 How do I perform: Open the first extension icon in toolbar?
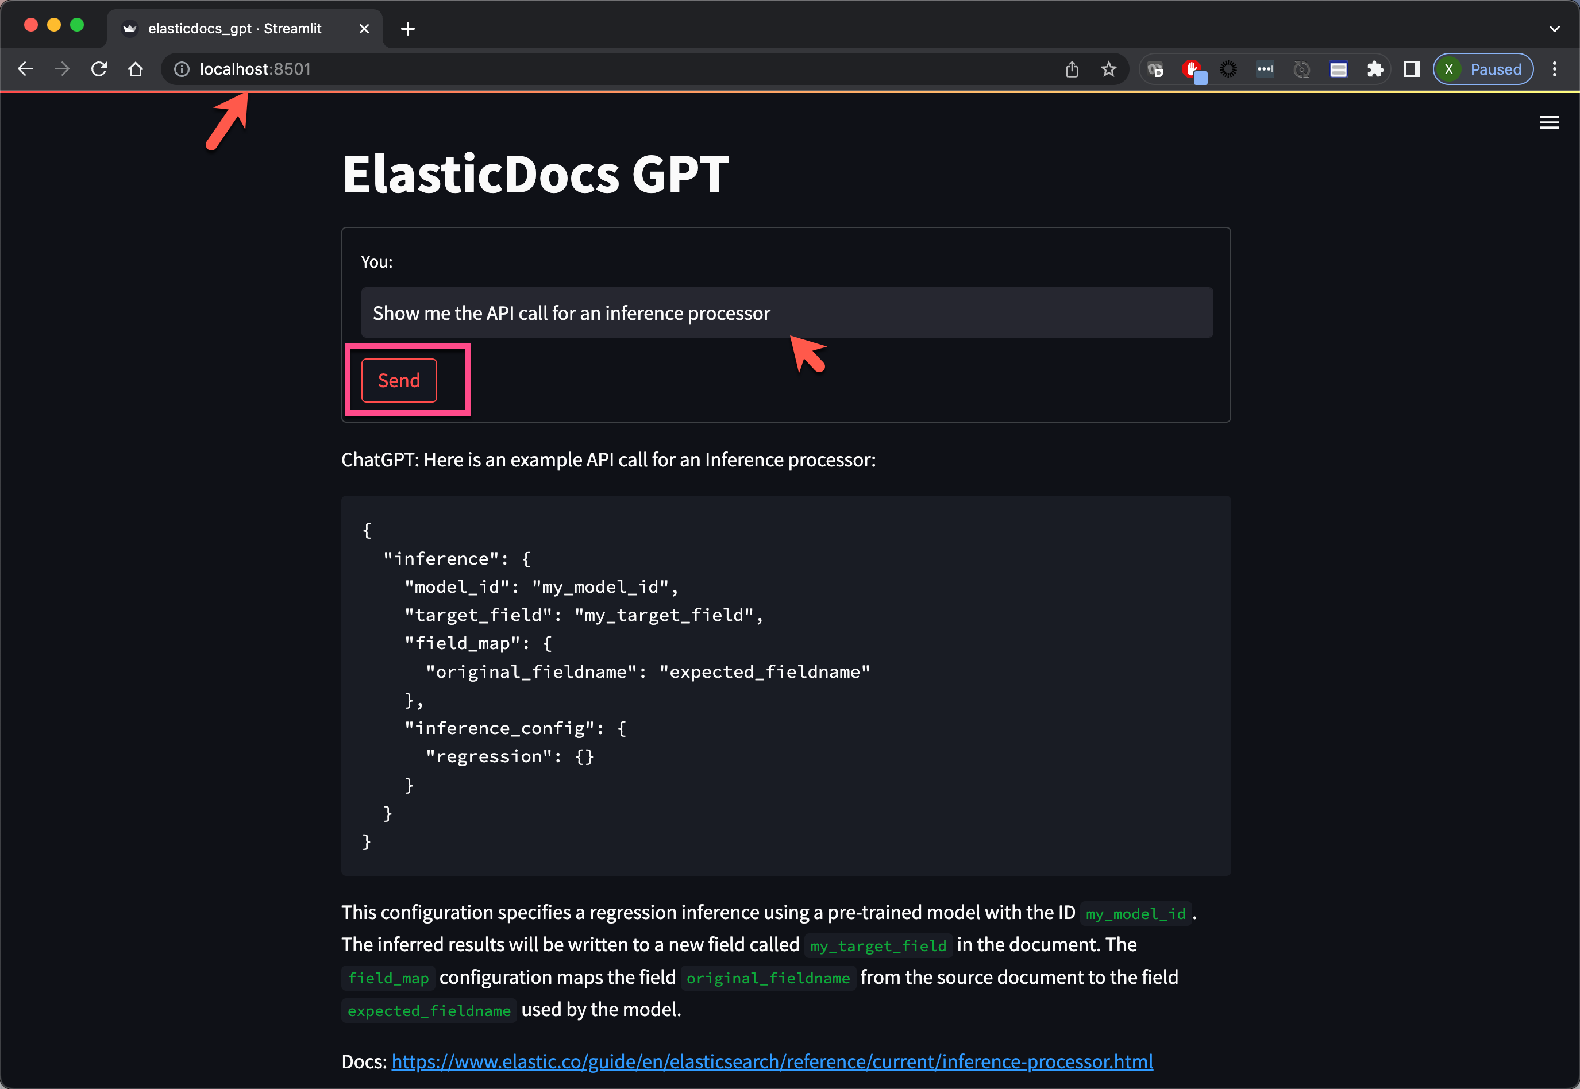click(x=1155, y=69)
